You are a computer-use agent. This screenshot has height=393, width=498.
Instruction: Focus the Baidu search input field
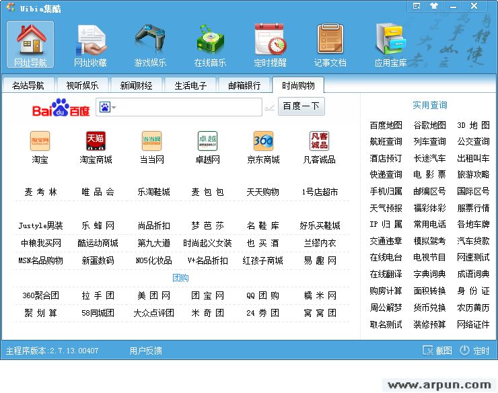pyautogui.click(x=179, y=108)
